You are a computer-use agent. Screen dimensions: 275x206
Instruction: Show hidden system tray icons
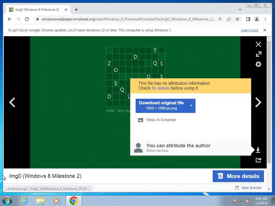(x=228, y=201)
